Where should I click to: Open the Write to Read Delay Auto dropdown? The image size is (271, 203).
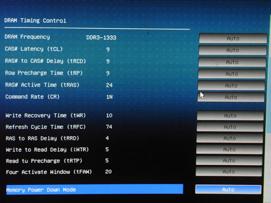[229, 149]
